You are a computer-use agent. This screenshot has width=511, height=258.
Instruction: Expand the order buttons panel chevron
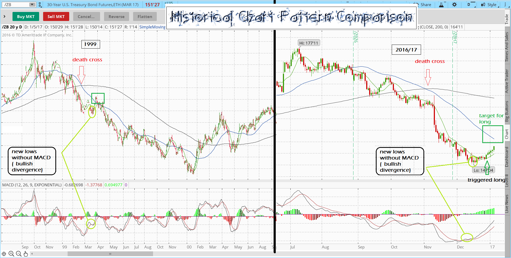click(x=5, y=16)
